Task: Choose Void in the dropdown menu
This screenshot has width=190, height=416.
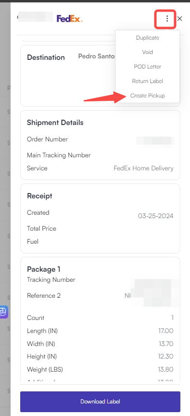Action: click(x=148, y=52)
